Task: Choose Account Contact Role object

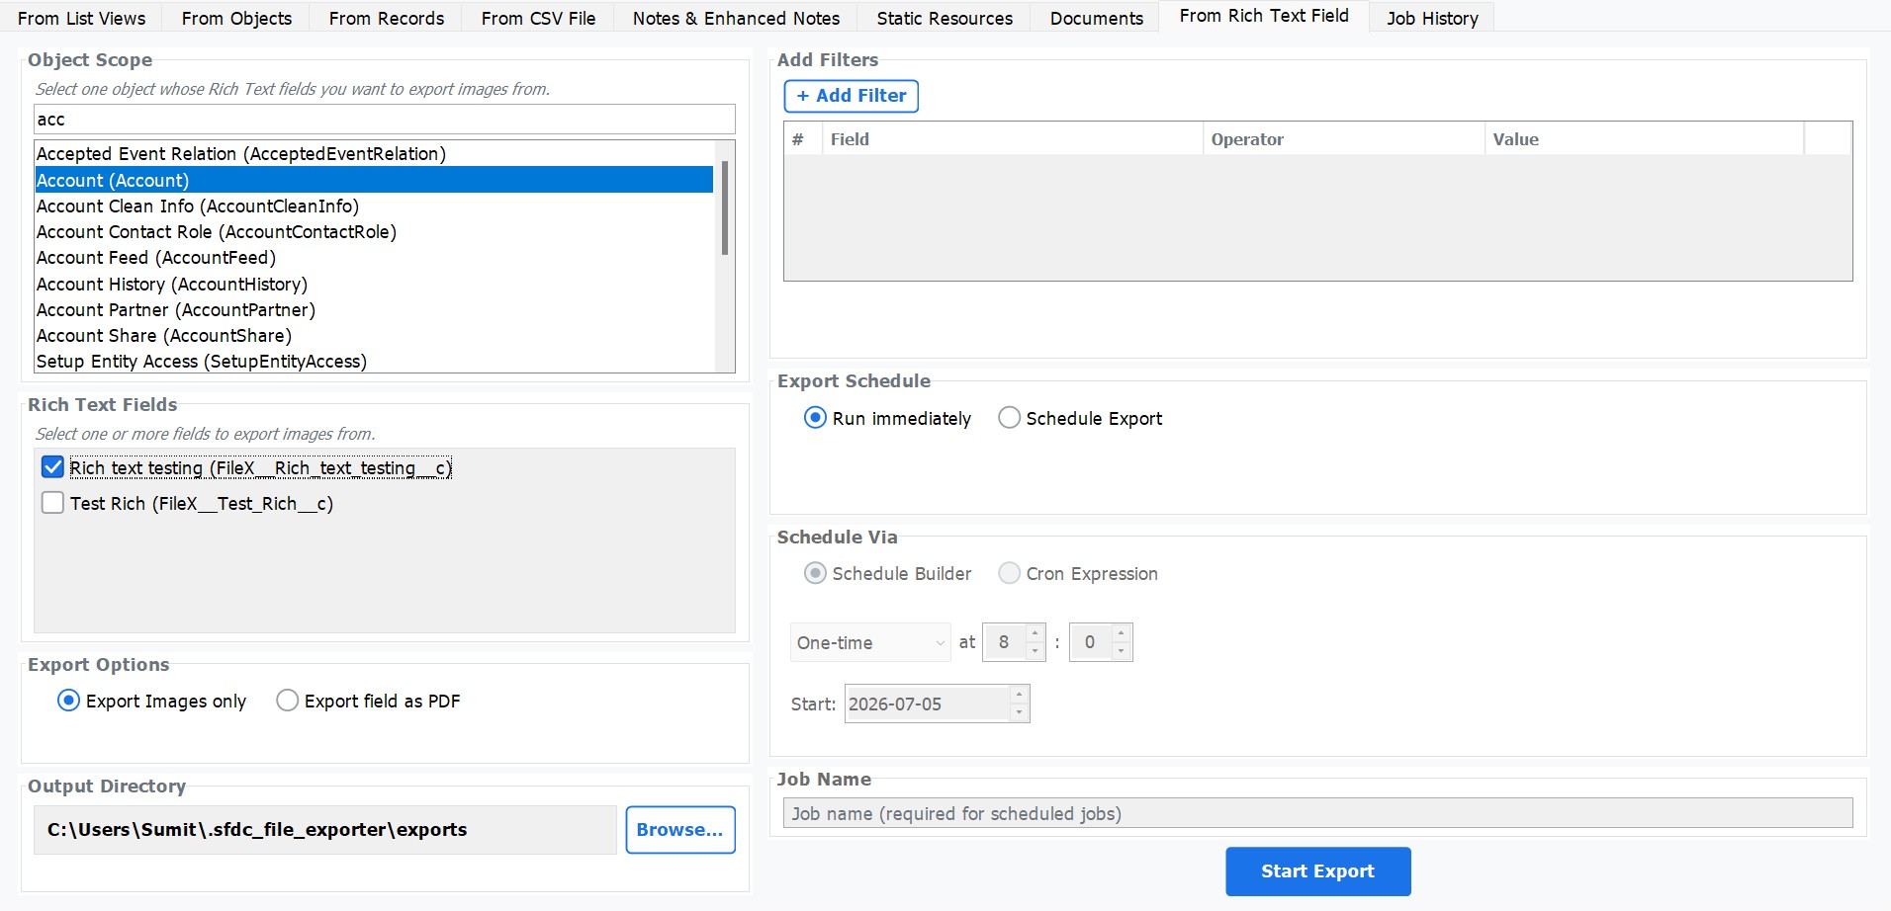Action: (374, 231)
